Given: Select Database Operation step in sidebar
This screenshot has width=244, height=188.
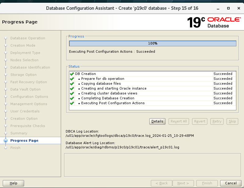Looking at the screenshot, I should pos(28,38).
